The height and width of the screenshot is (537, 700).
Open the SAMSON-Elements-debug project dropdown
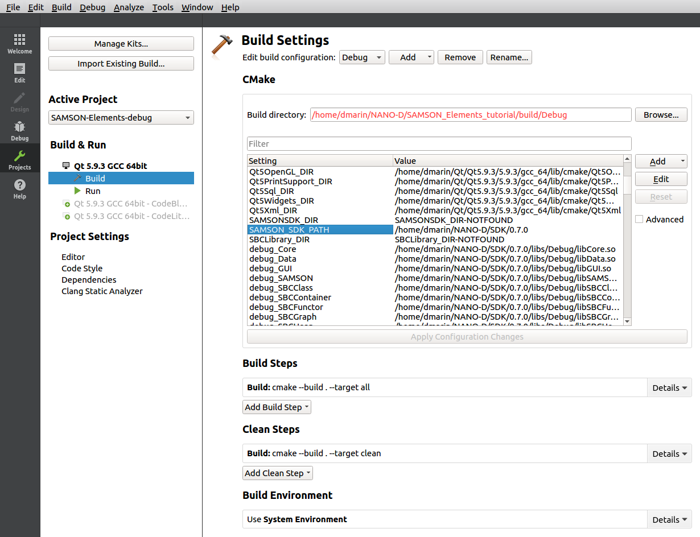(x=121, y=117)
